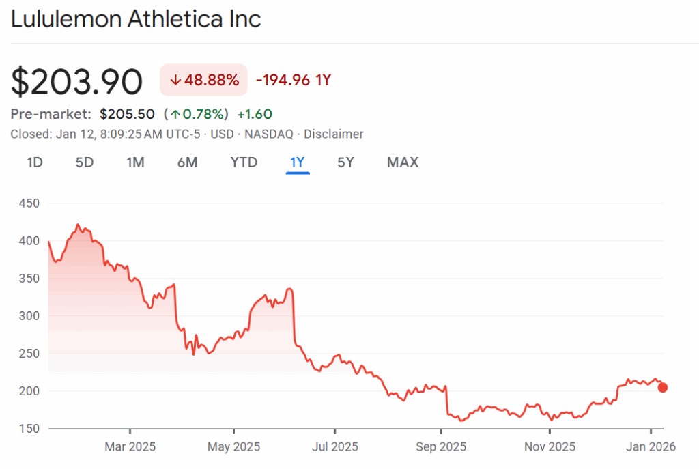Viewport: 699px width, 469px height.
Task: Click the Lululemon Athletica Inc title
Action: coord(136,18)
